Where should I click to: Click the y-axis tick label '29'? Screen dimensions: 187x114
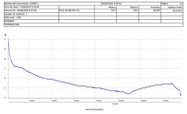5,49
